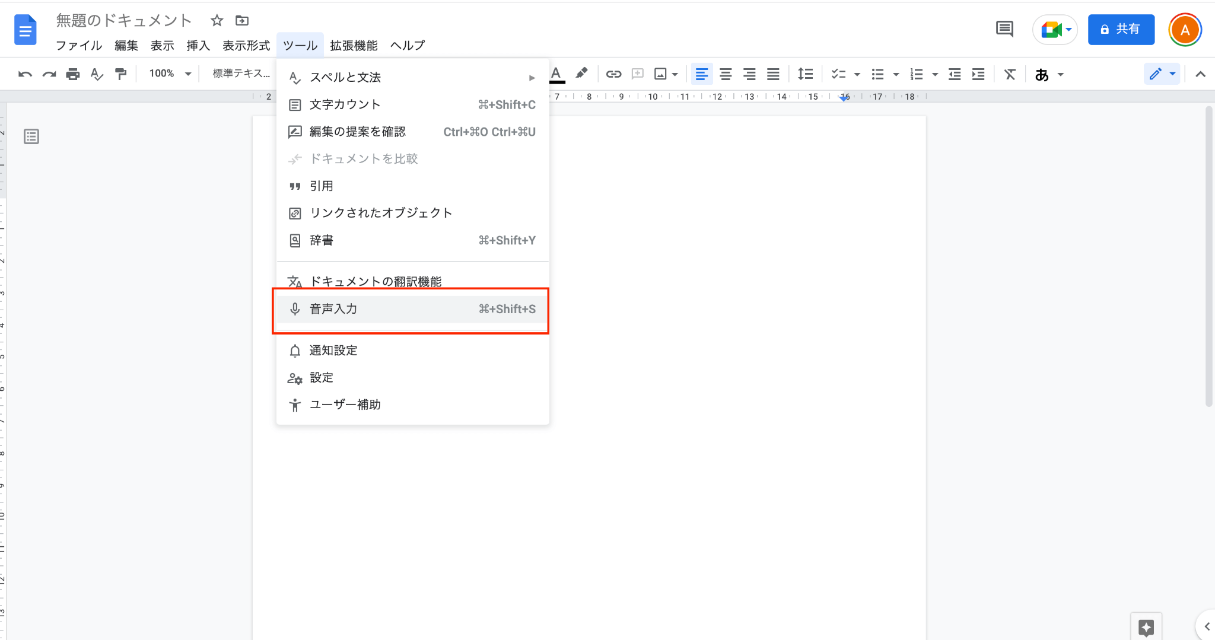Screen dimensions: 1215x640
Task: Open the 編集 menu
Action: click(x=126, y=46)
